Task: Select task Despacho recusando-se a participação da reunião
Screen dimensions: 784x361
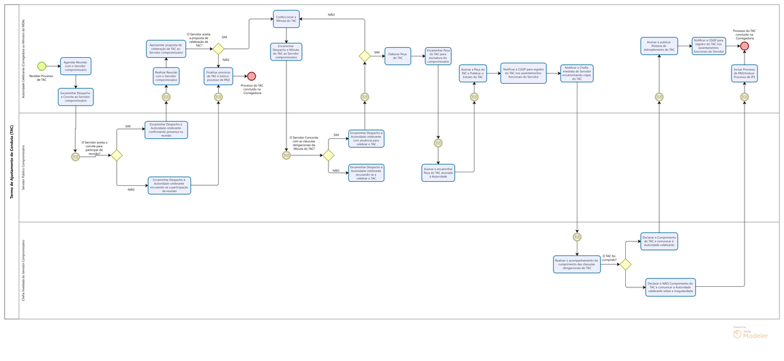Action: click(x=169, y=185)
